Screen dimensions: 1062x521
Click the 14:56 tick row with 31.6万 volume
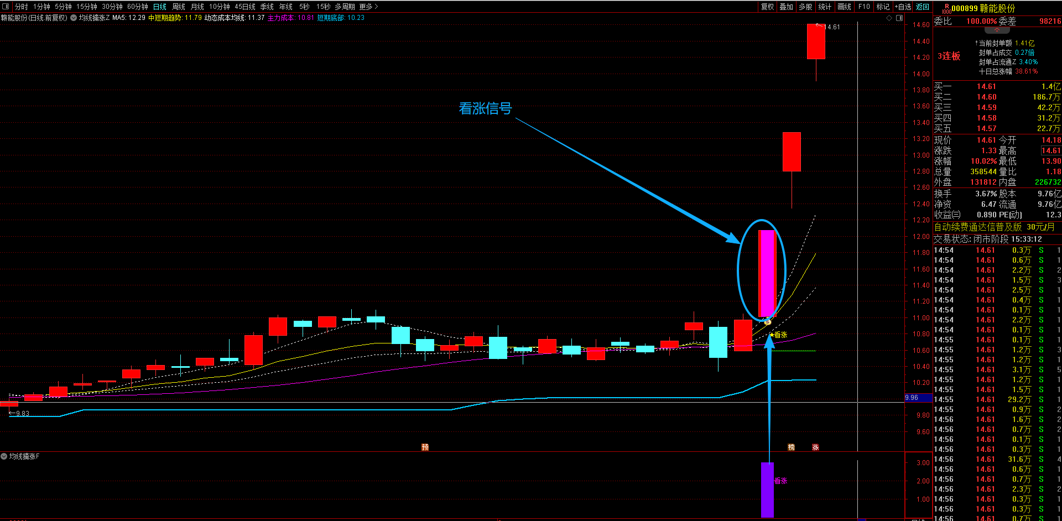pos(997,459)
